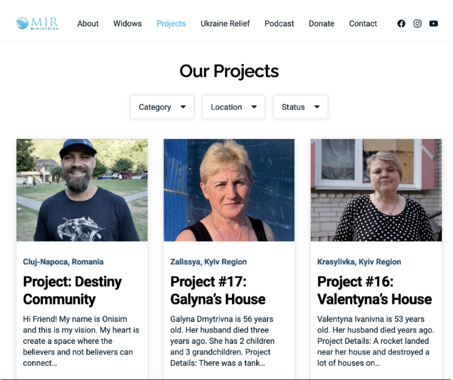
Task: Open Project #16: Valentyna's House title
Action: coord(374,290)
